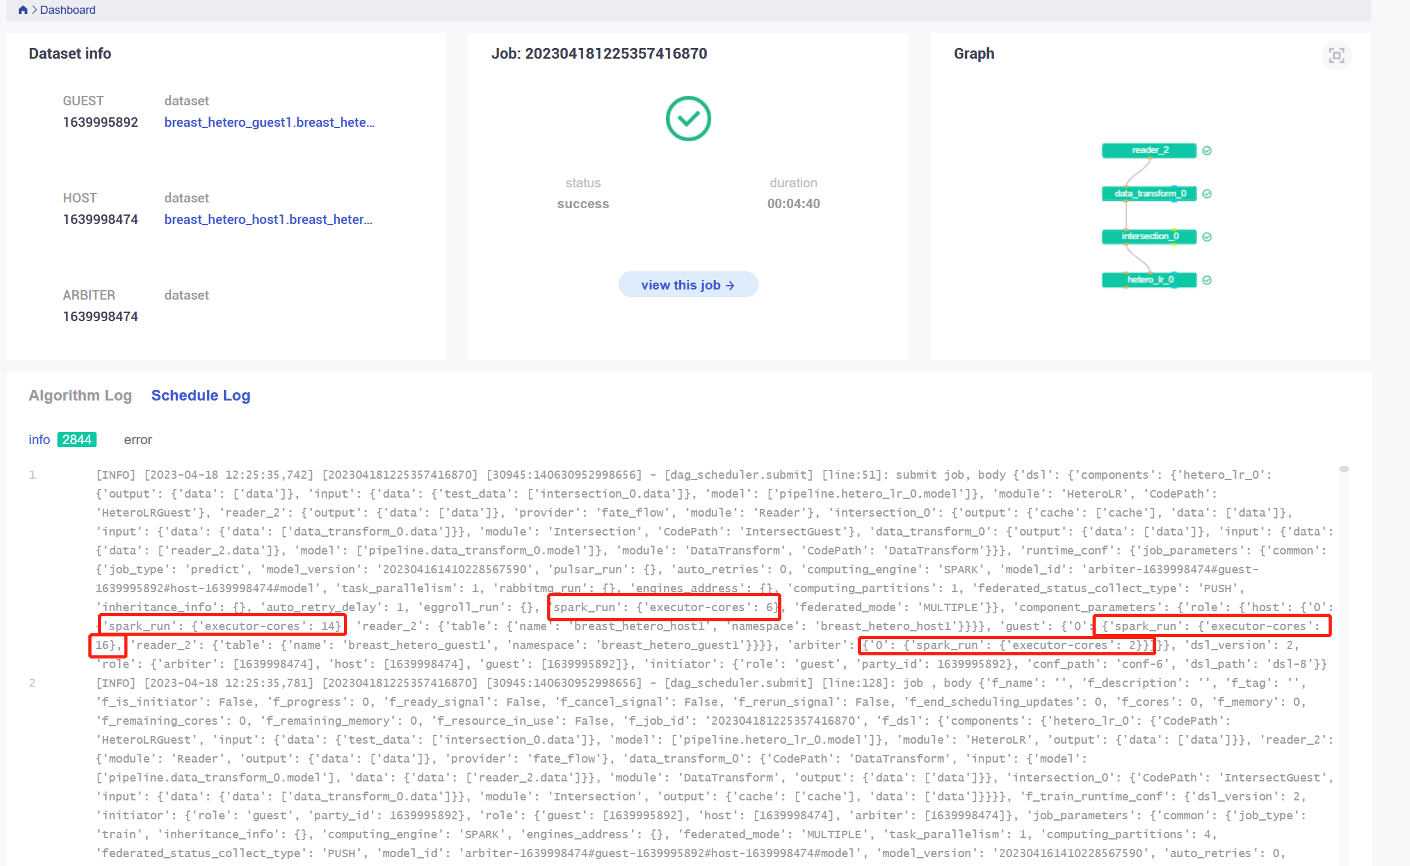This screenshot has width=1410, height=866.
Task: Select the reader_2 node in the graph
Action: coord(1151,150)
